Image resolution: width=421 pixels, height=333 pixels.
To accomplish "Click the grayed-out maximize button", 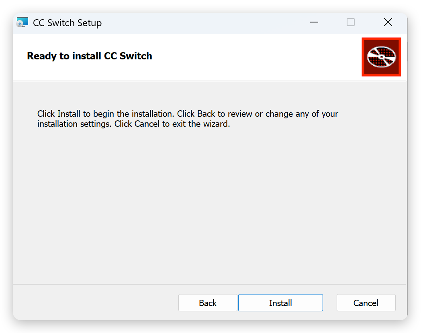I will 351,22.
